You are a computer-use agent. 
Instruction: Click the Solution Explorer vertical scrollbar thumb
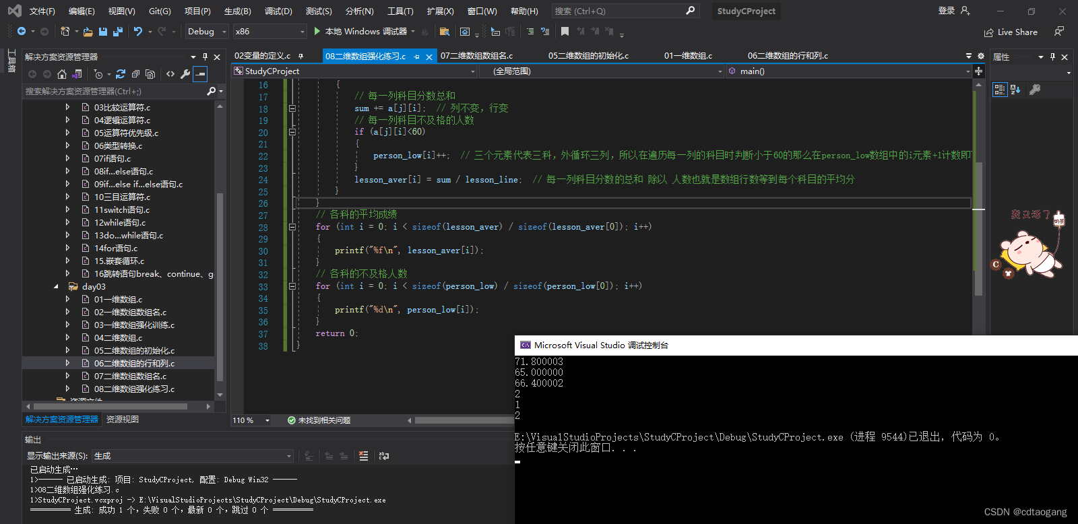220,288
